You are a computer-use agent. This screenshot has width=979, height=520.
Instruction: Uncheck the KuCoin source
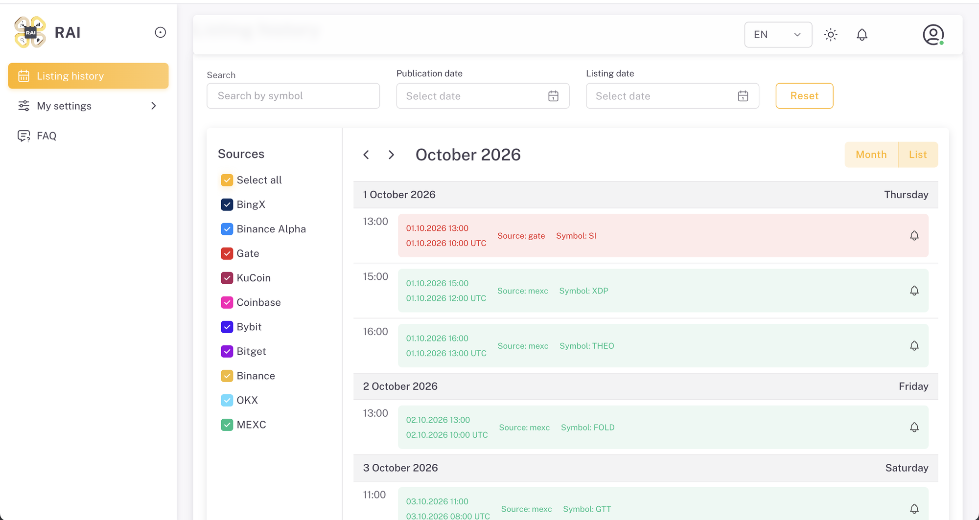(227, 278)
